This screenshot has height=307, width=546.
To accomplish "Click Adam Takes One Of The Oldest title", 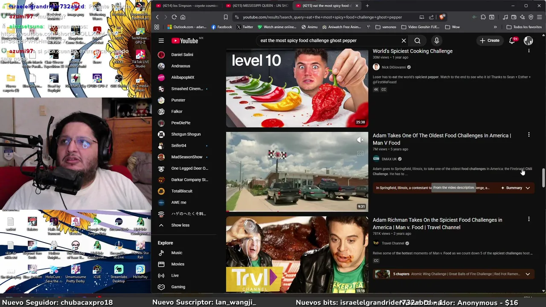I will [x=441, y=139].
